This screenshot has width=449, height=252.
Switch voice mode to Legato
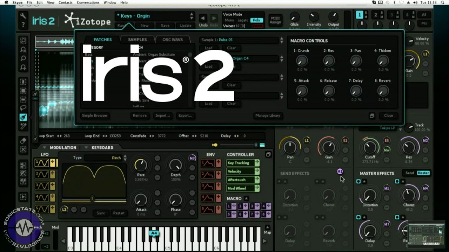coord(243,20)
